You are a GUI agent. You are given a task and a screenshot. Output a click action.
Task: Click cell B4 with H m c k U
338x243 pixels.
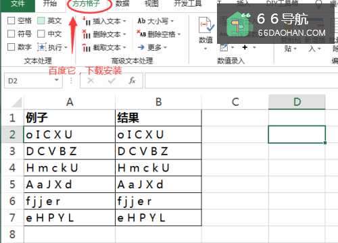coord(158,167)
